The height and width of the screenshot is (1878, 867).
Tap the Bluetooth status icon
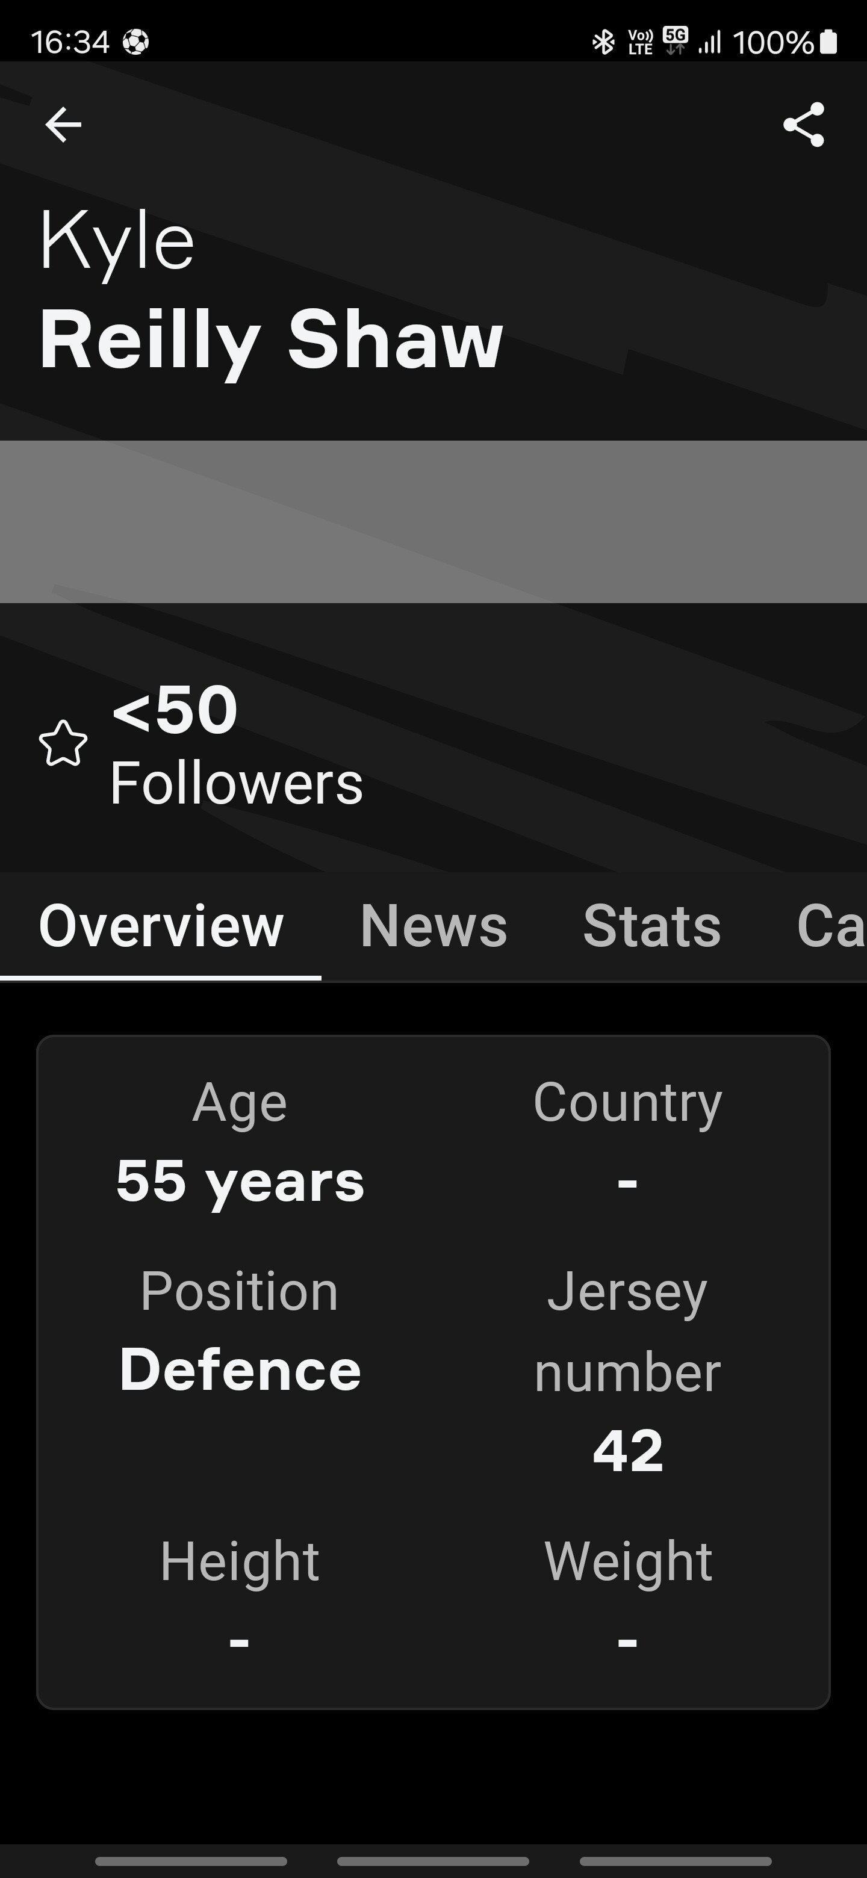point(603,42)
